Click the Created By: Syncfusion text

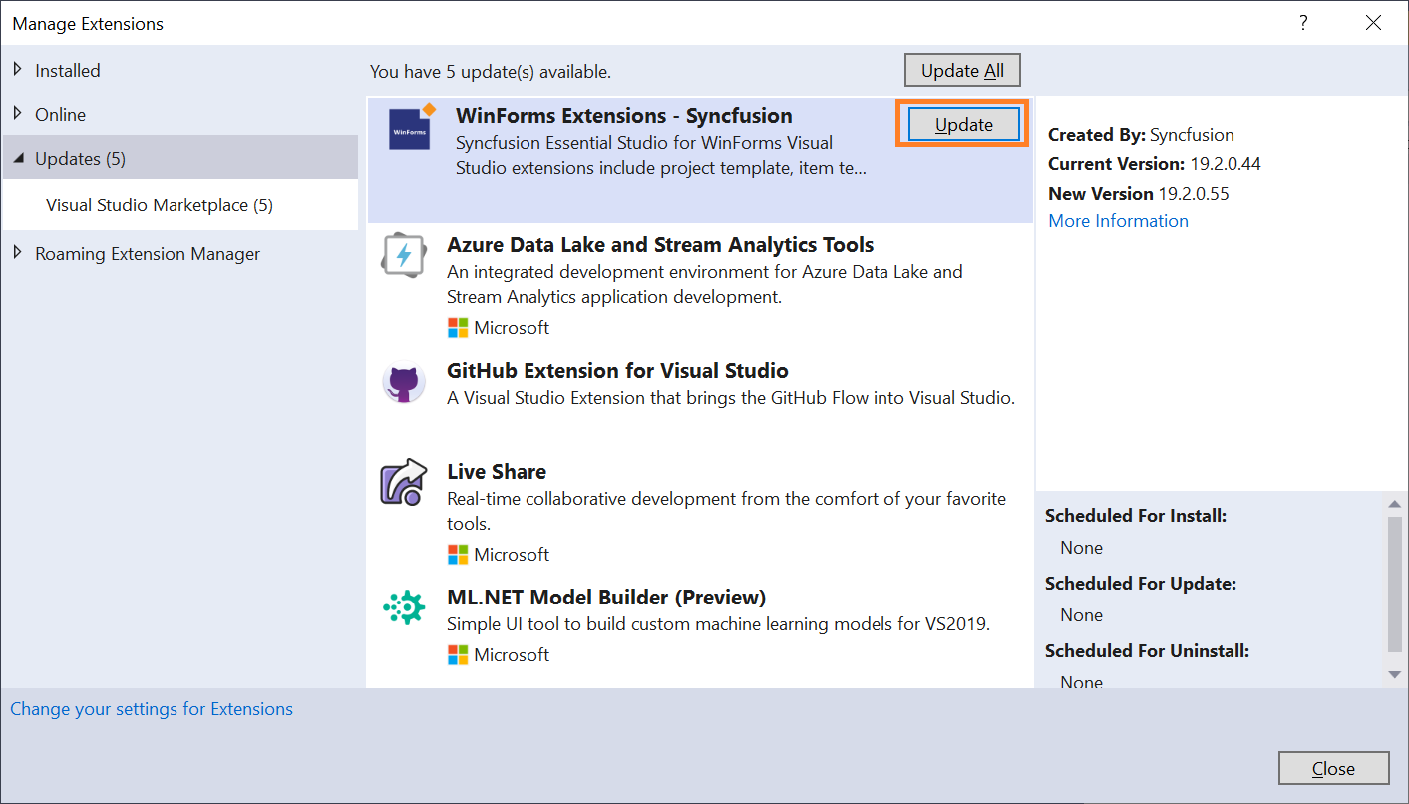1141,135
